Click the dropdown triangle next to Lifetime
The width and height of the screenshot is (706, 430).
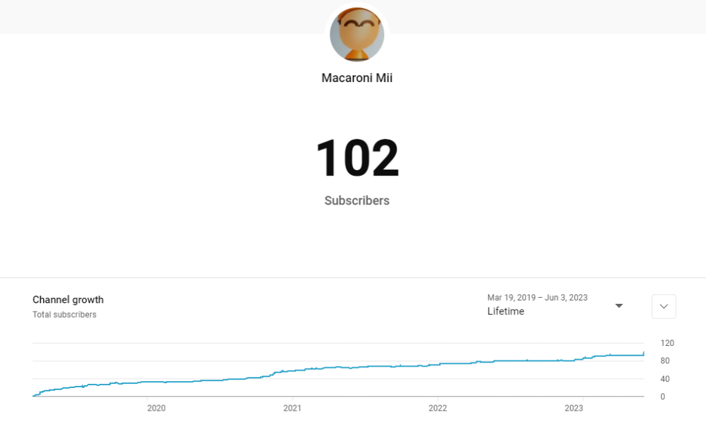tap(619, 305)
